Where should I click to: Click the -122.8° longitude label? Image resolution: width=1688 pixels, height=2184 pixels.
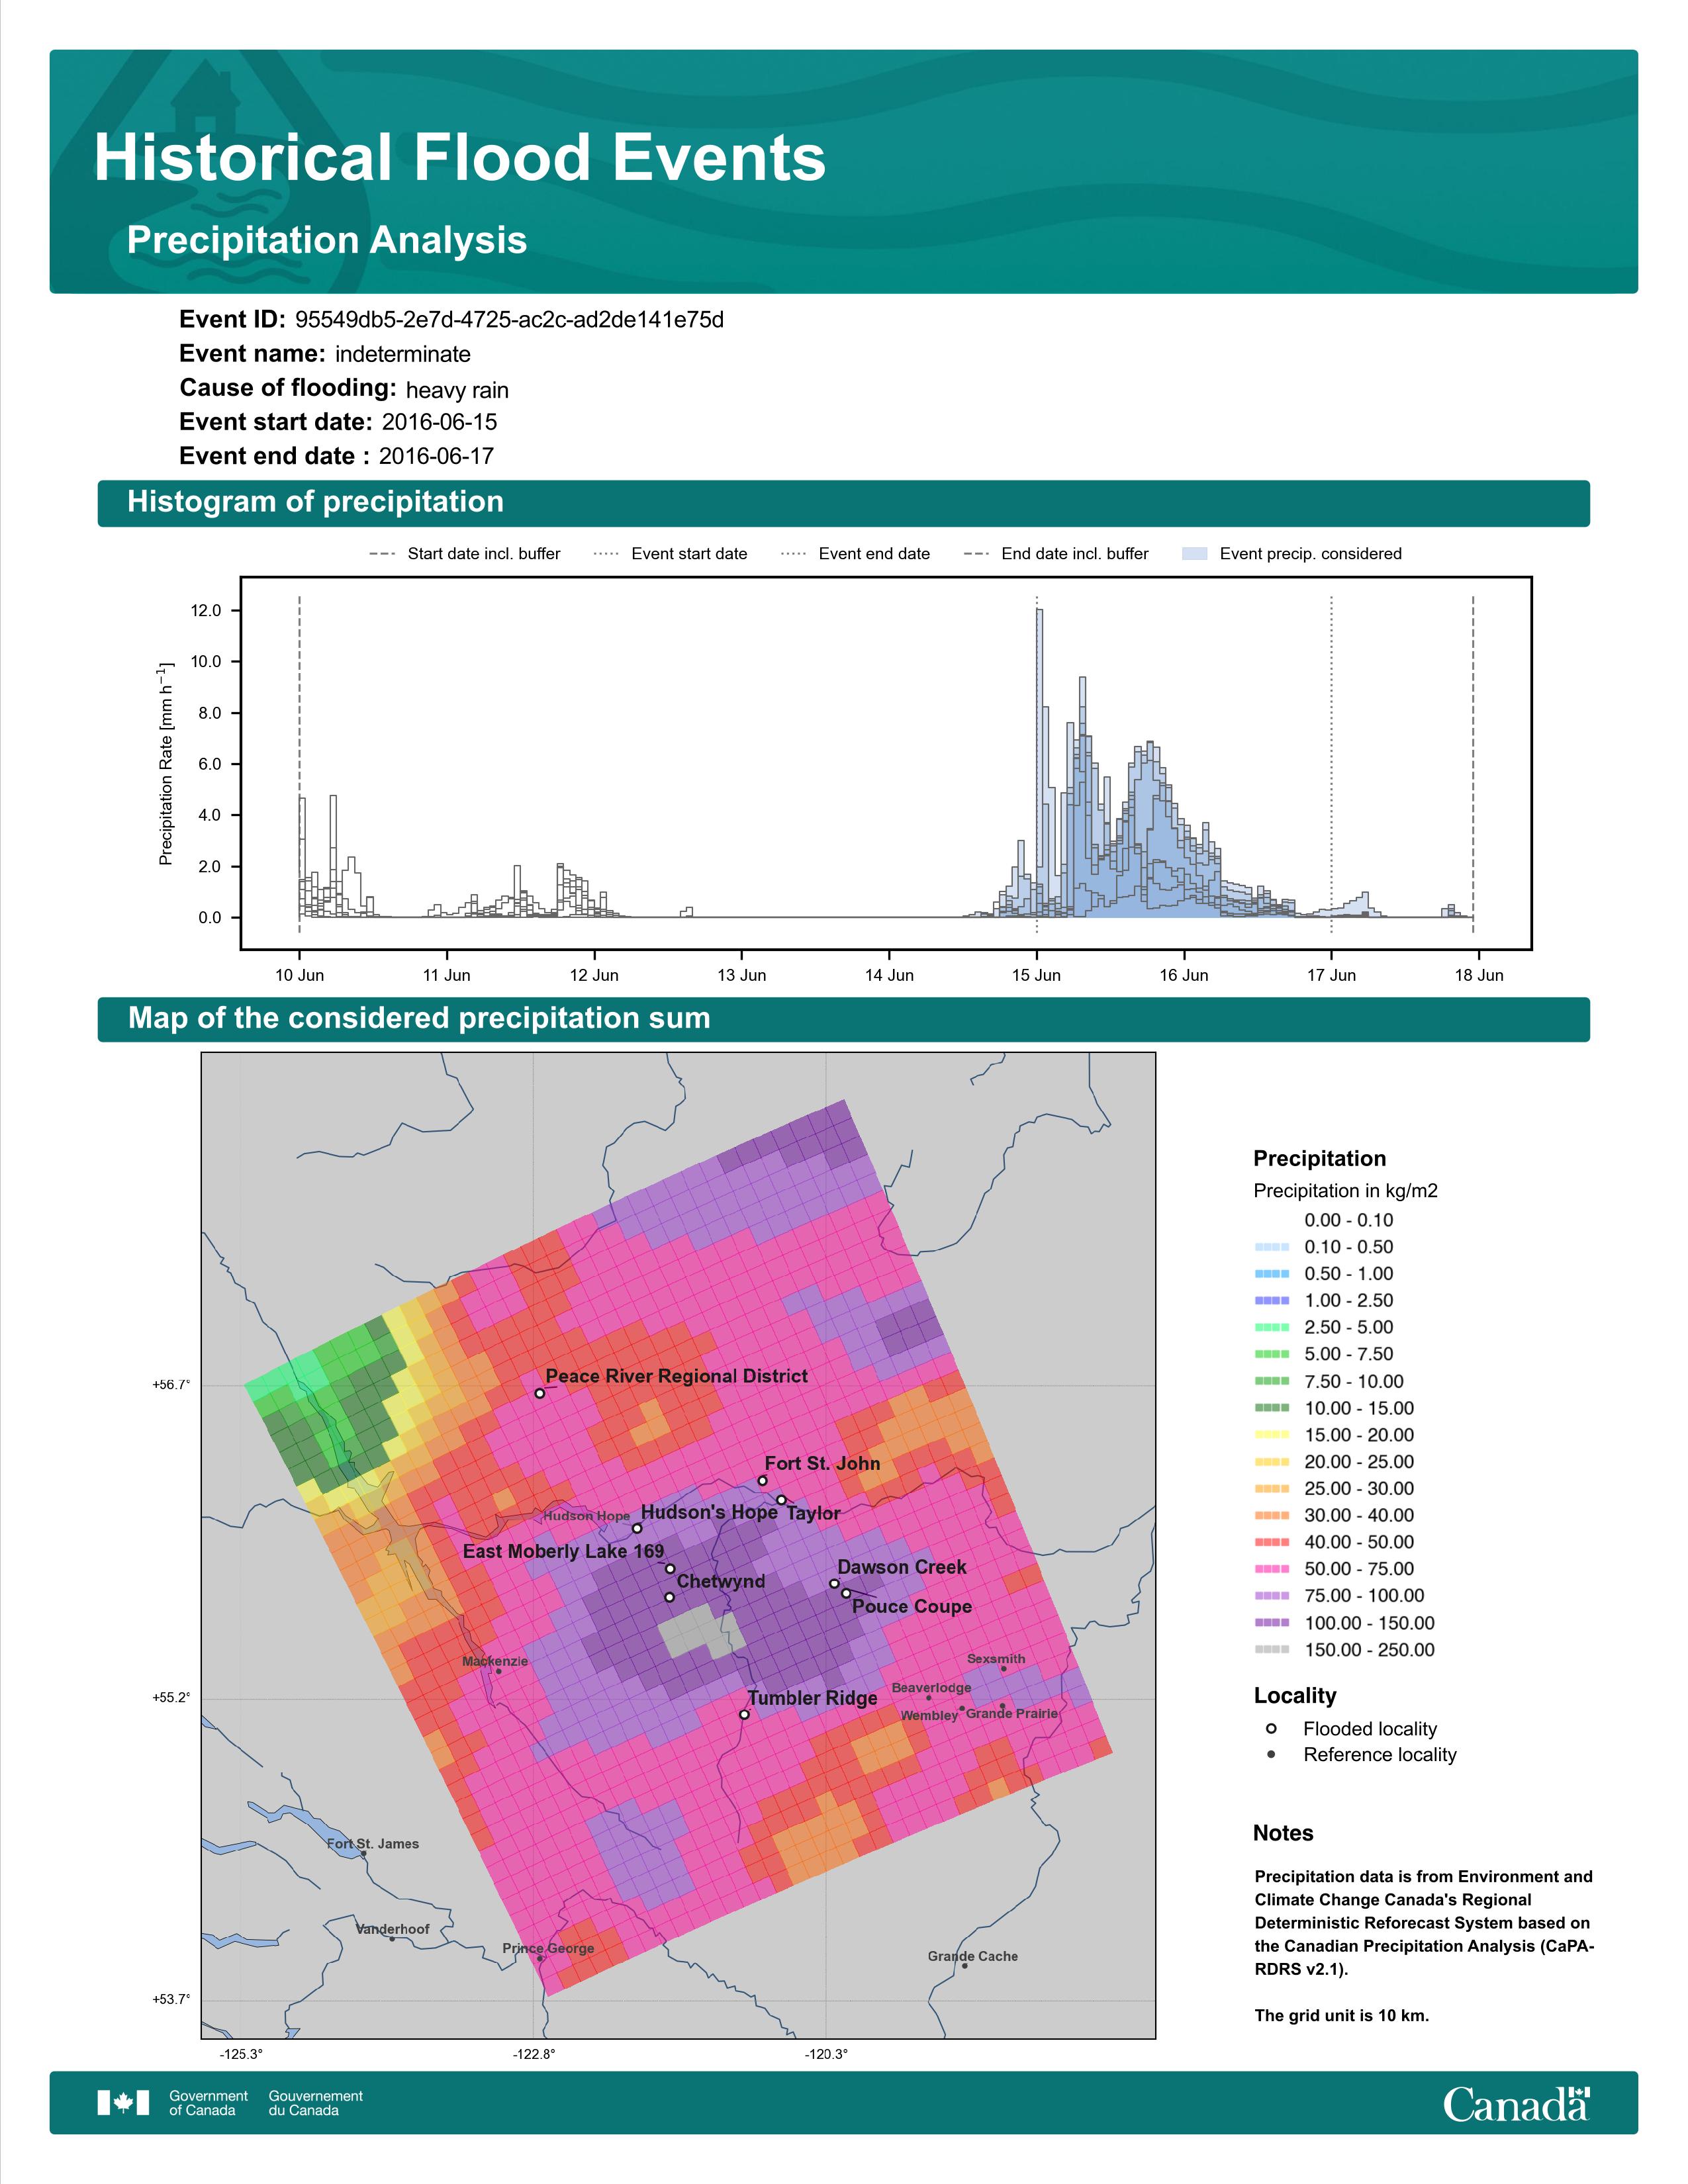(x=534, y=2054)
